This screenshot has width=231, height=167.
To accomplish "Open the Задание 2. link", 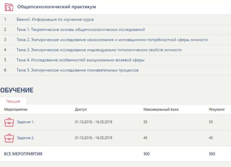I will [25, 138].
